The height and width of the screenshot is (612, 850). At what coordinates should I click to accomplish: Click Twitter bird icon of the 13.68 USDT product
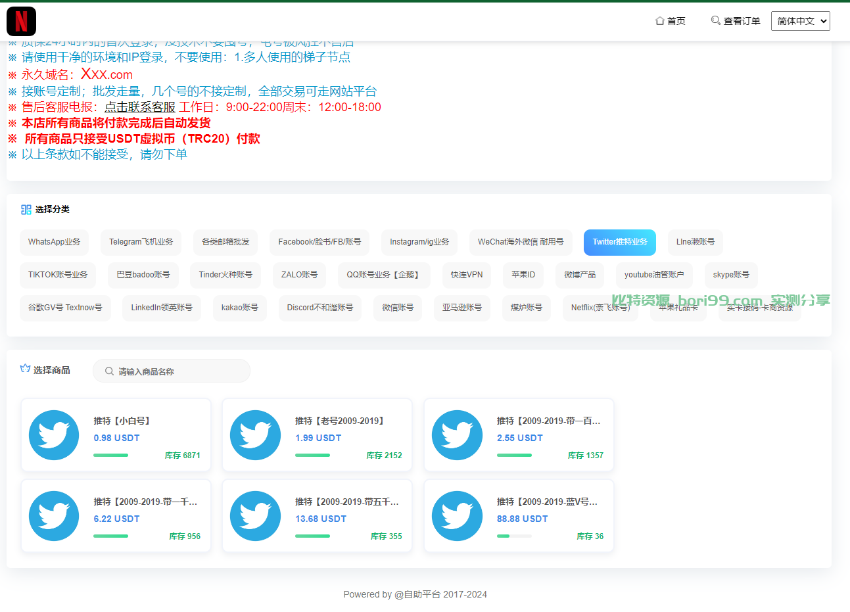(255, 516)
